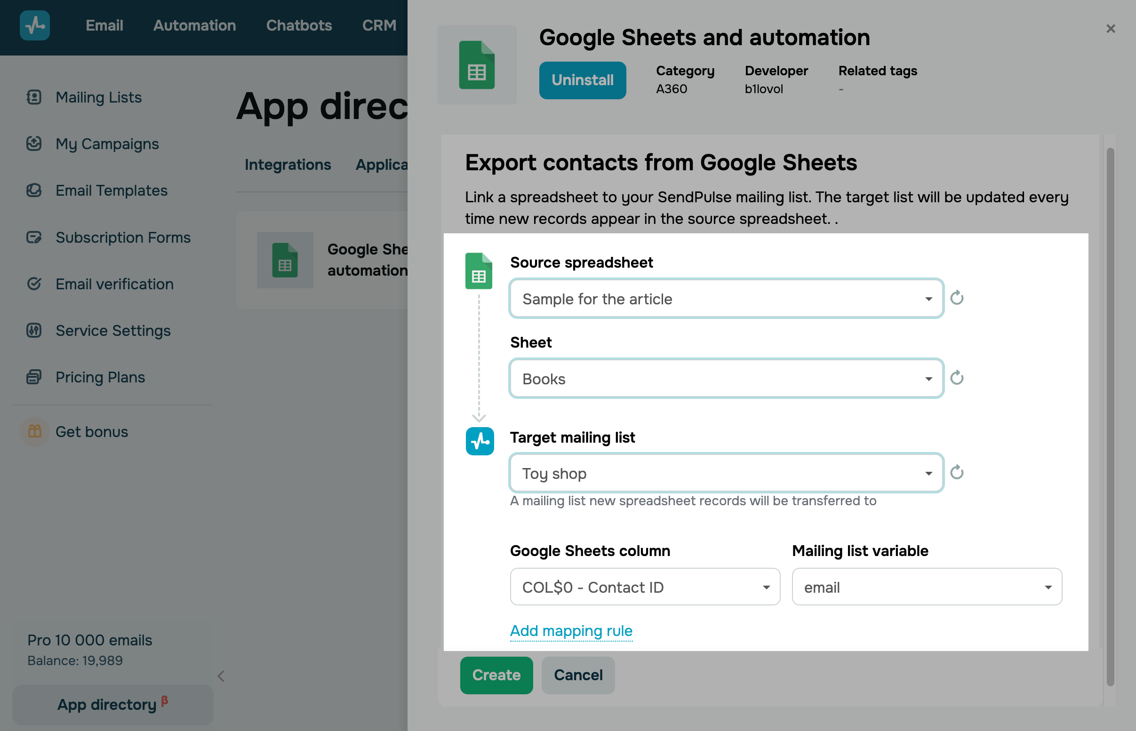This screenshot has height=731, width=1136.
Task: Click the Add mapping rule link
Action: coord(571,631)
